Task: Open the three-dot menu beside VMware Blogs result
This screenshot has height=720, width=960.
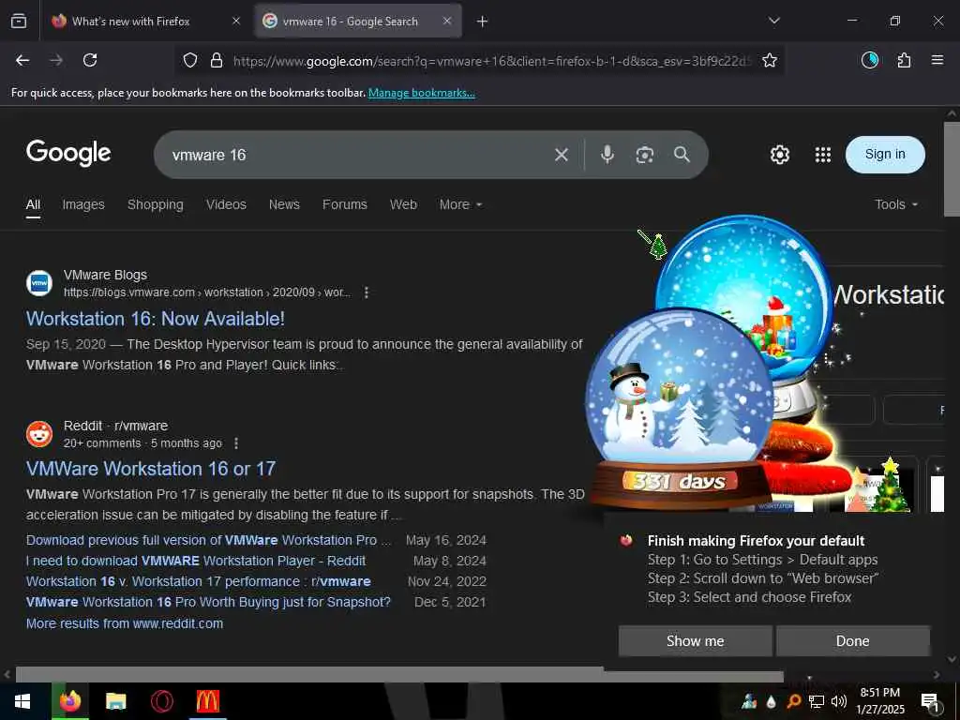Action: (367, 292)
